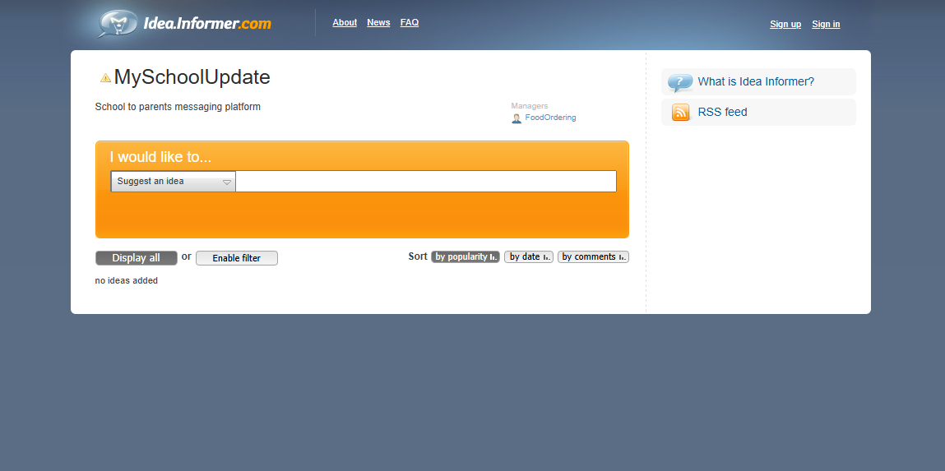Open the News page

point(378,22)
